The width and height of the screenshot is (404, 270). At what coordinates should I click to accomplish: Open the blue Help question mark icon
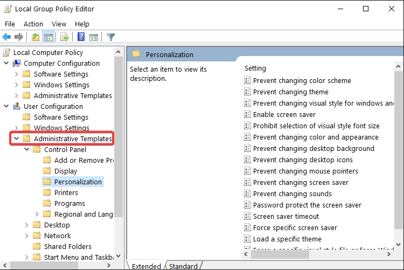coord(81,37)
